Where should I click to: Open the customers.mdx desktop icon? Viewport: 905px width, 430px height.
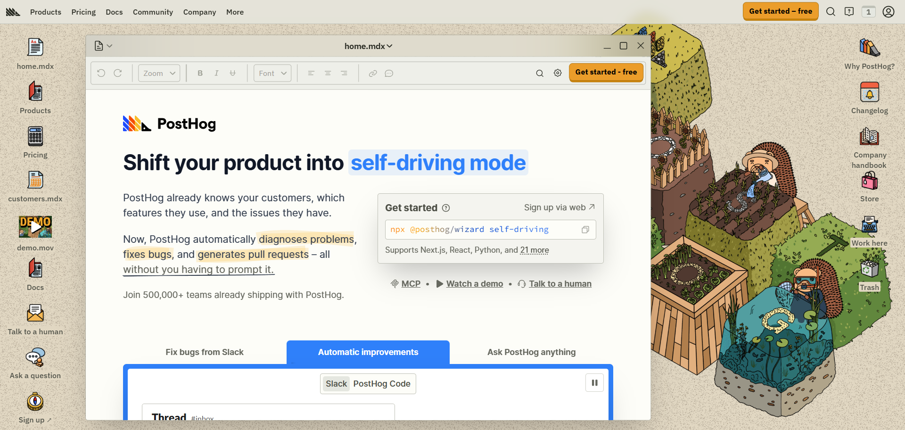(x=35, y=186)
